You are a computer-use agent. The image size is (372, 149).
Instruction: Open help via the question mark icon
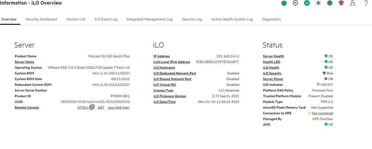tap(366, 3)
